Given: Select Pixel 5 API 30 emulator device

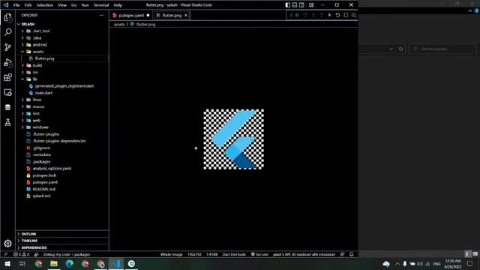Looking at the screenshot, I should tap(304, 254).
